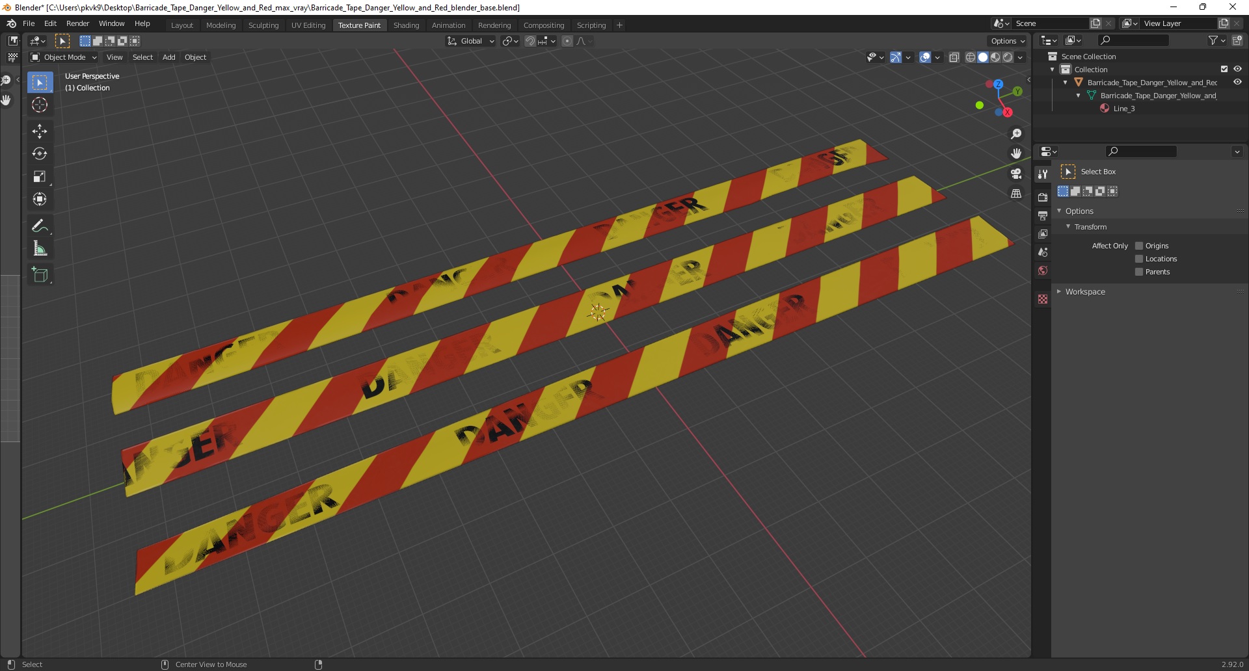Open the View Layer properties tab
The height and width of the screenshot is (671, 1249).
click(1043, 233)
